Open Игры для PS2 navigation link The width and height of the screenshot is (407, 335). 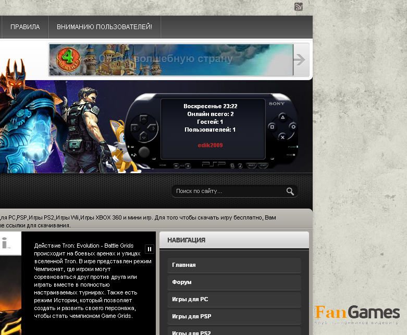pyautogui.click(x=234, y=331)
